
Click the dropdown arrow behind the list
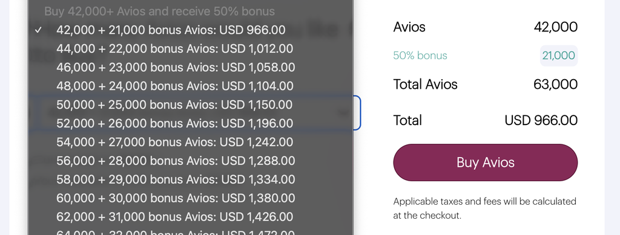[x=343, y=113]
